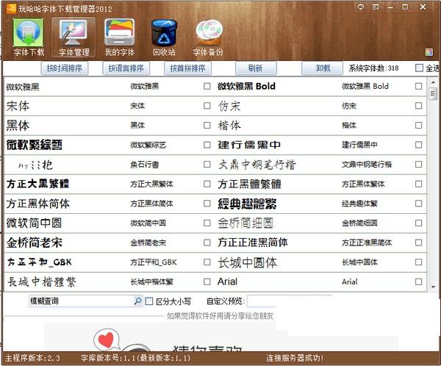The height and width of the screenshot is (366, 441).
Task: Check the box for 楷体 font
Action: point(418,125)
